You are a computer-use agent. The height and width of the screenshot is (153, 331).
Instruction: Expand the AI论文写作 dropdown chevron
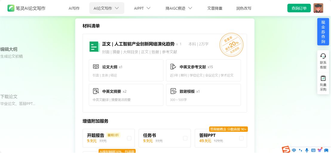117,8
